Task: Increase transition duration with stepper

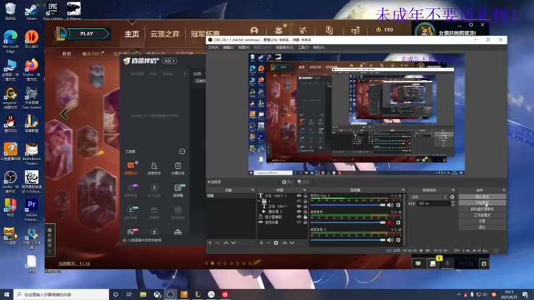Action: pyautogui.click(x=453, y=202)
